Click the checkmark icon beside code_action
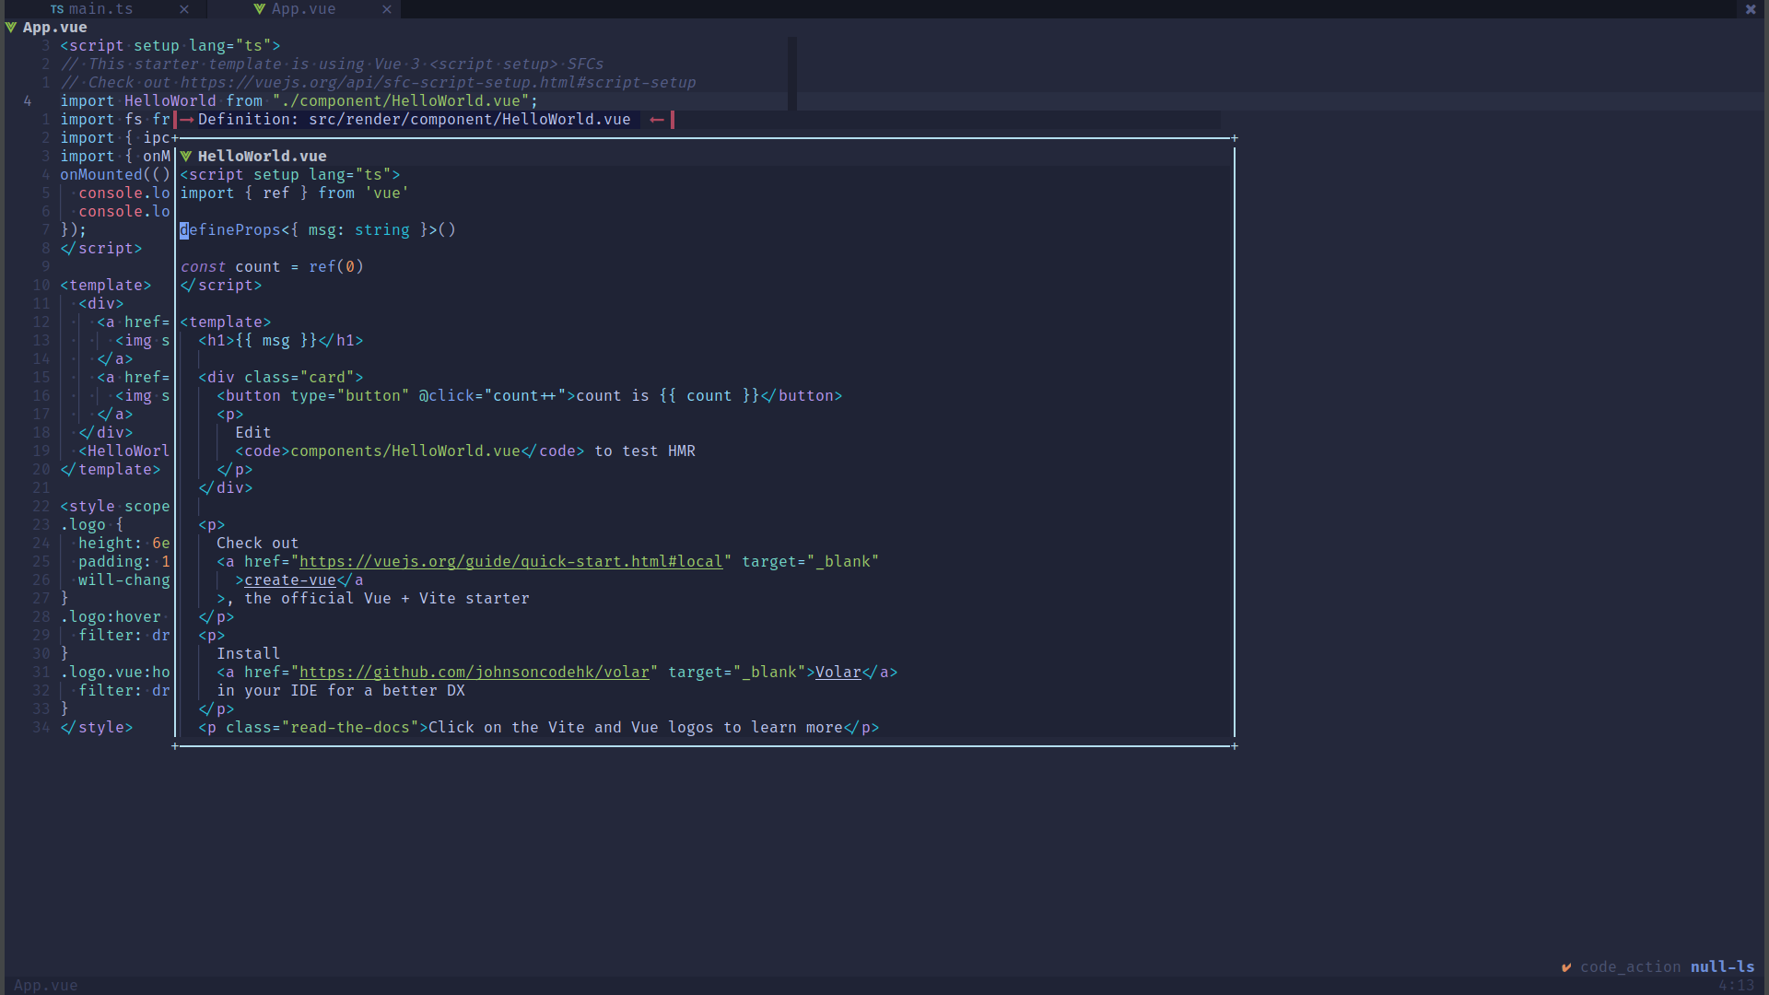The height and width of the screenshot is (995, 1769). pos(1566,967)
